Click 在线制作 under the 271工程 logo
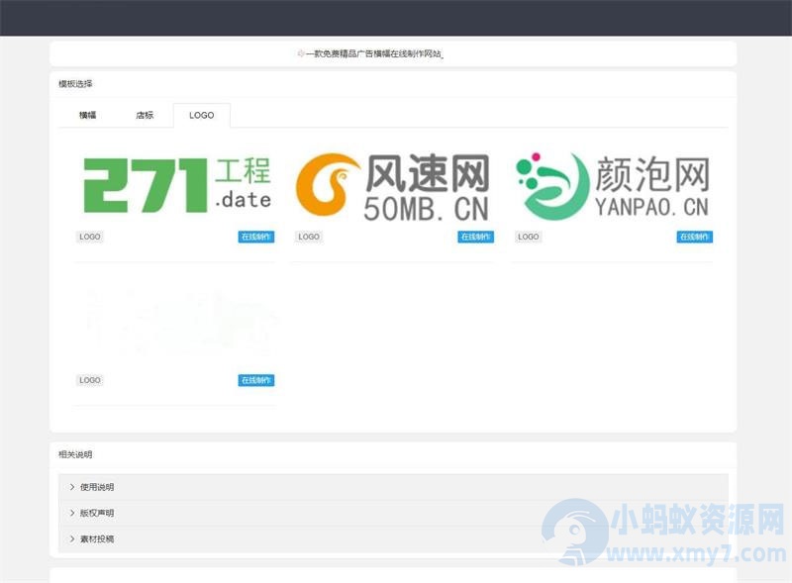Viewport: 792px width, 583px height. [256, 237]
